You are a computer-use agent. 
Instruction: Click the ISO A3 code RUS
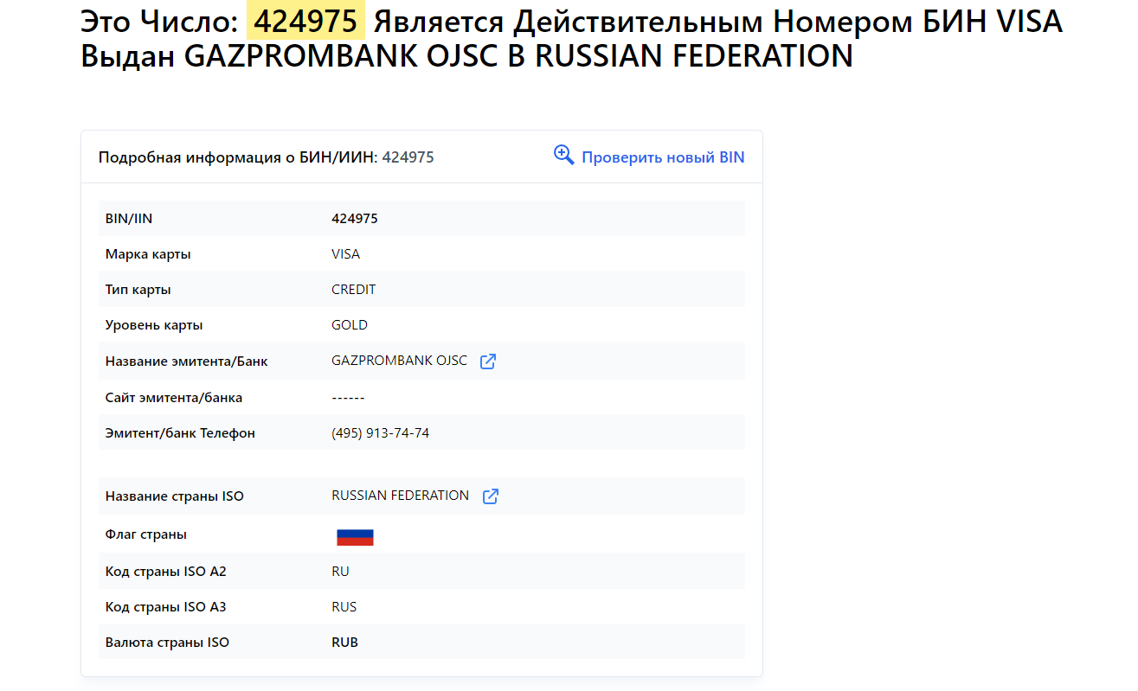click(x=344, y=607)
